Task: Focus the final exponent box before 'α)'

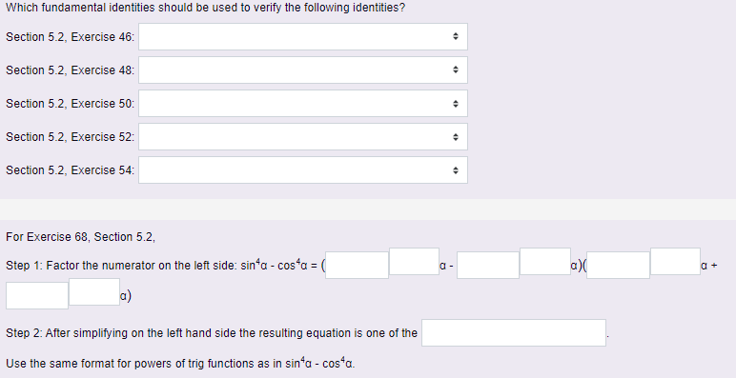Action: pos(94,291)
